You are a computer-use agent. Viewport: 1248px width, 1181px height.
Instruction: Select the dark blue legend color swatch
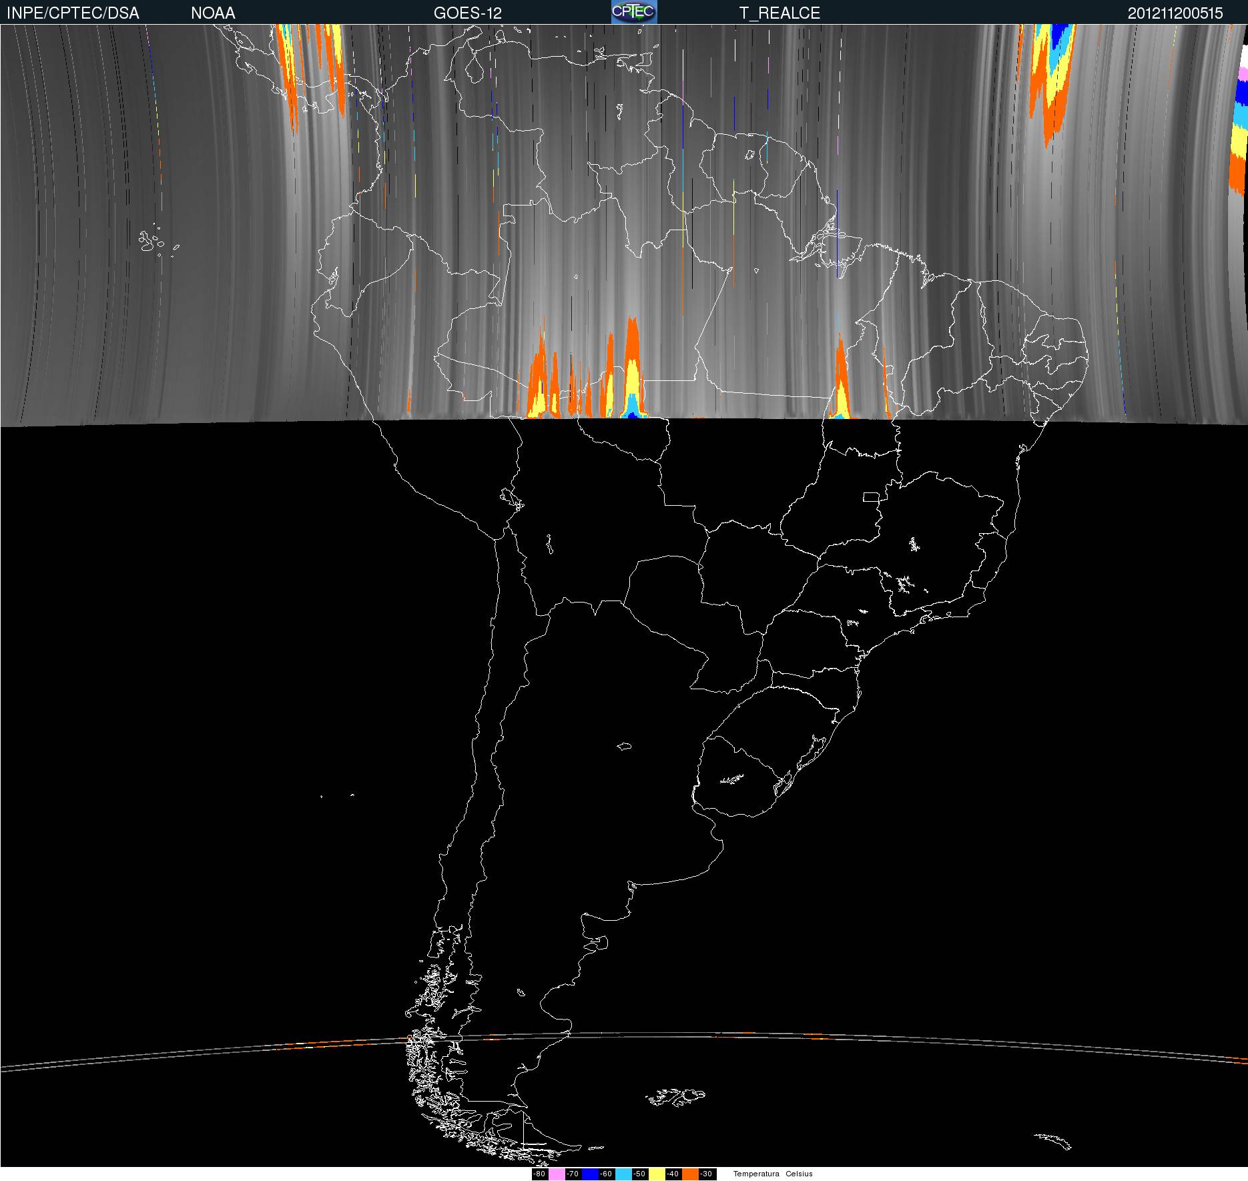coord(590,1174)
